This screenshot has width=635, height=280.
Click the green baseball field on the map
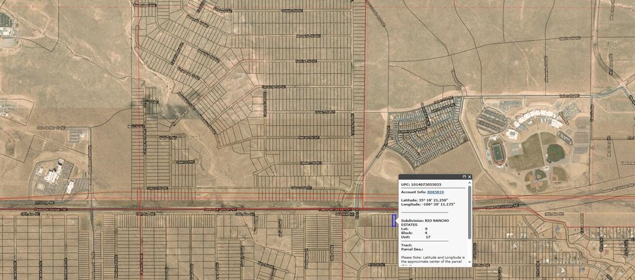555,152
